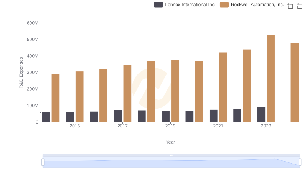Select the Rockwell bar for 2021
This screenshot has height=177, width=307.
click(x=223, y=87)
